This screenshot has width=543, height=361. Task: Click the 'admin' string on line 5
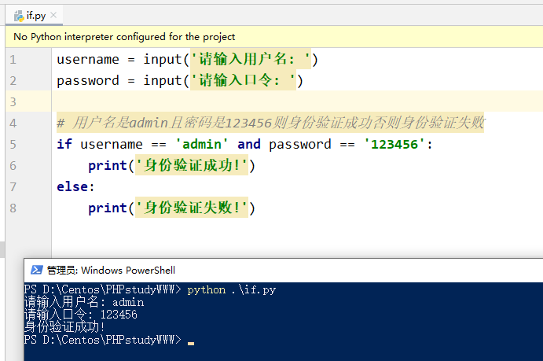click(202, 144)
